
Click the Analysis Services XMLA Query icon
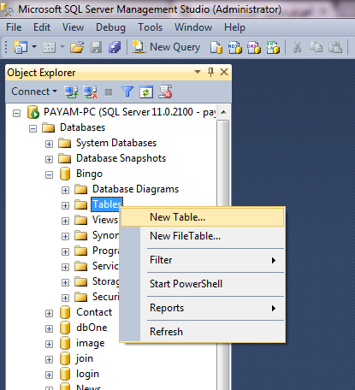pyautogui.click(x=273, y=47)
